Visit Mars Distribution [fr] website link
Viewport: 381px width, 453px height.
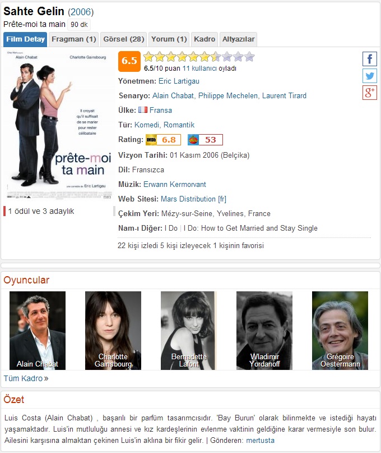pyautogui.click(x=193, y=199)
